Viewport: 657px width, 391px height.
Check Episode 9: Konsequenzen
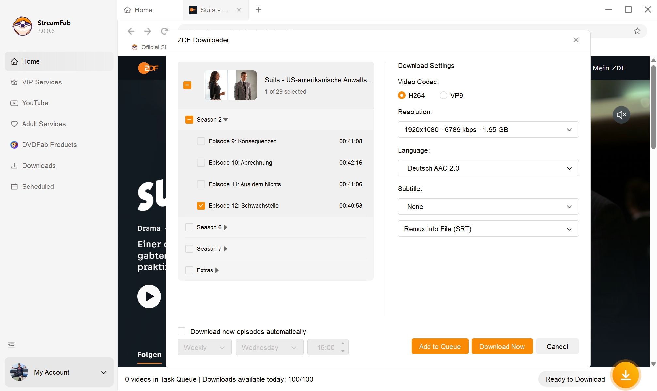pyautogui.click(x=201, y=141)
